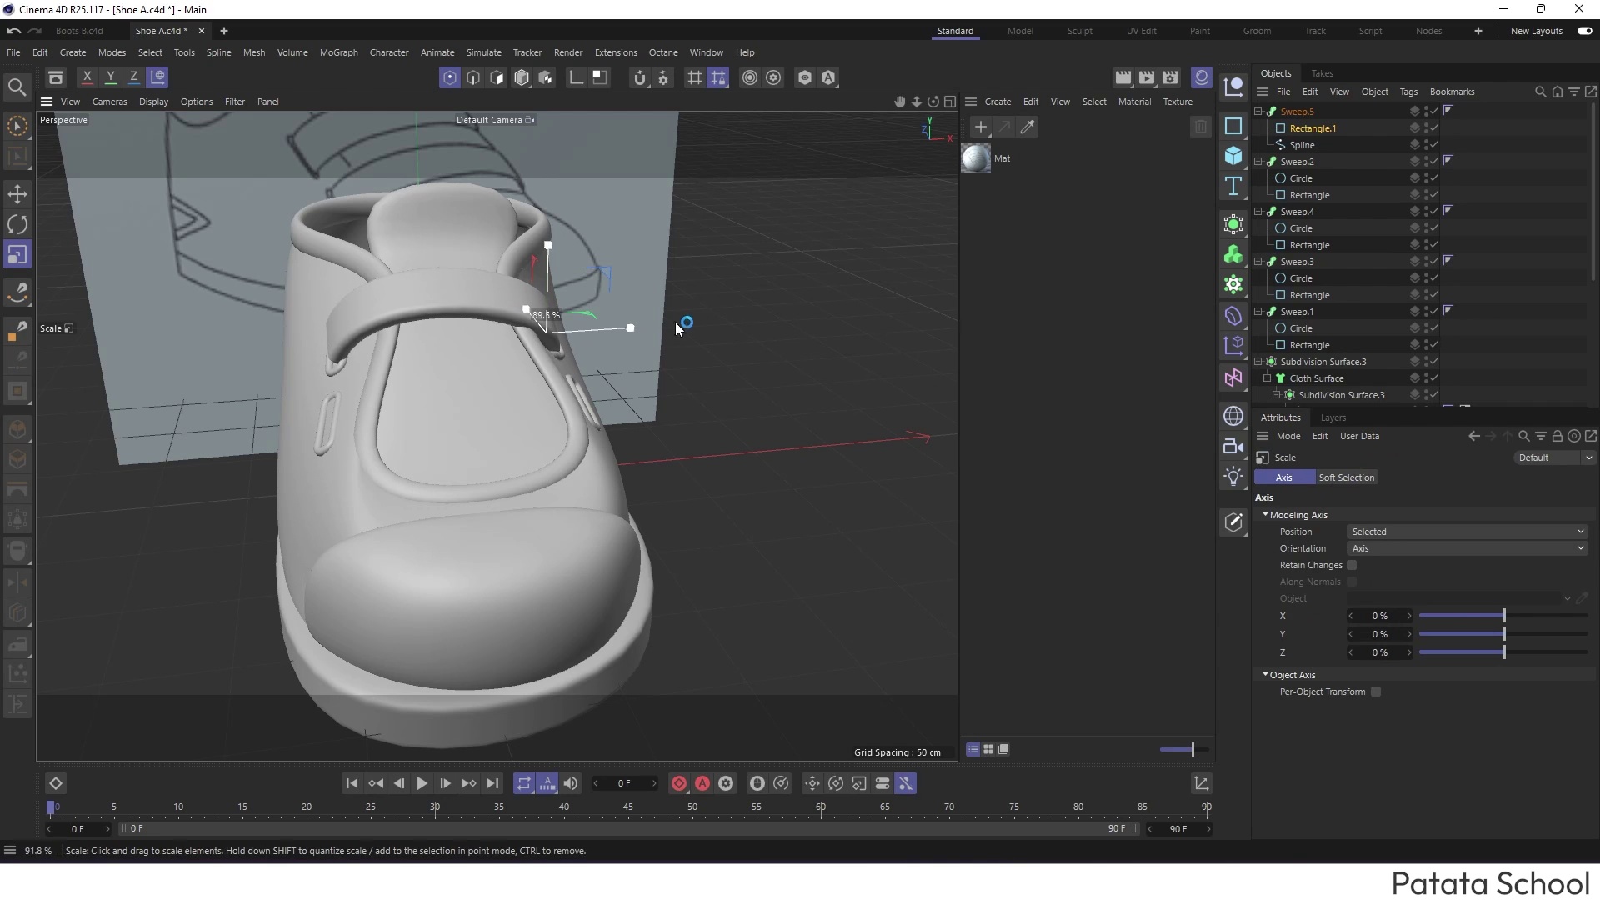Click Soft Selection button
This screenshot has width=1600, height=900.
tap(1346, 477)
